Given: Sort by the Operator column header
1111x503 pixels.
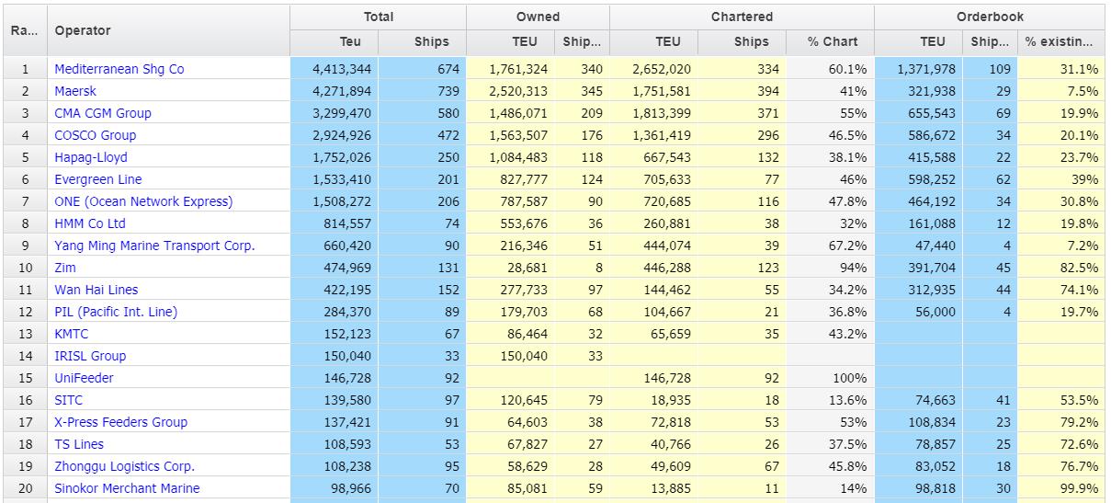Looking at the screenshot, I should tap(83, 30).
